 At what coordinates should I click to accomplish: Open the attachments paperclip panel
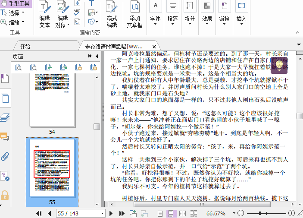[x=5, y=156]
